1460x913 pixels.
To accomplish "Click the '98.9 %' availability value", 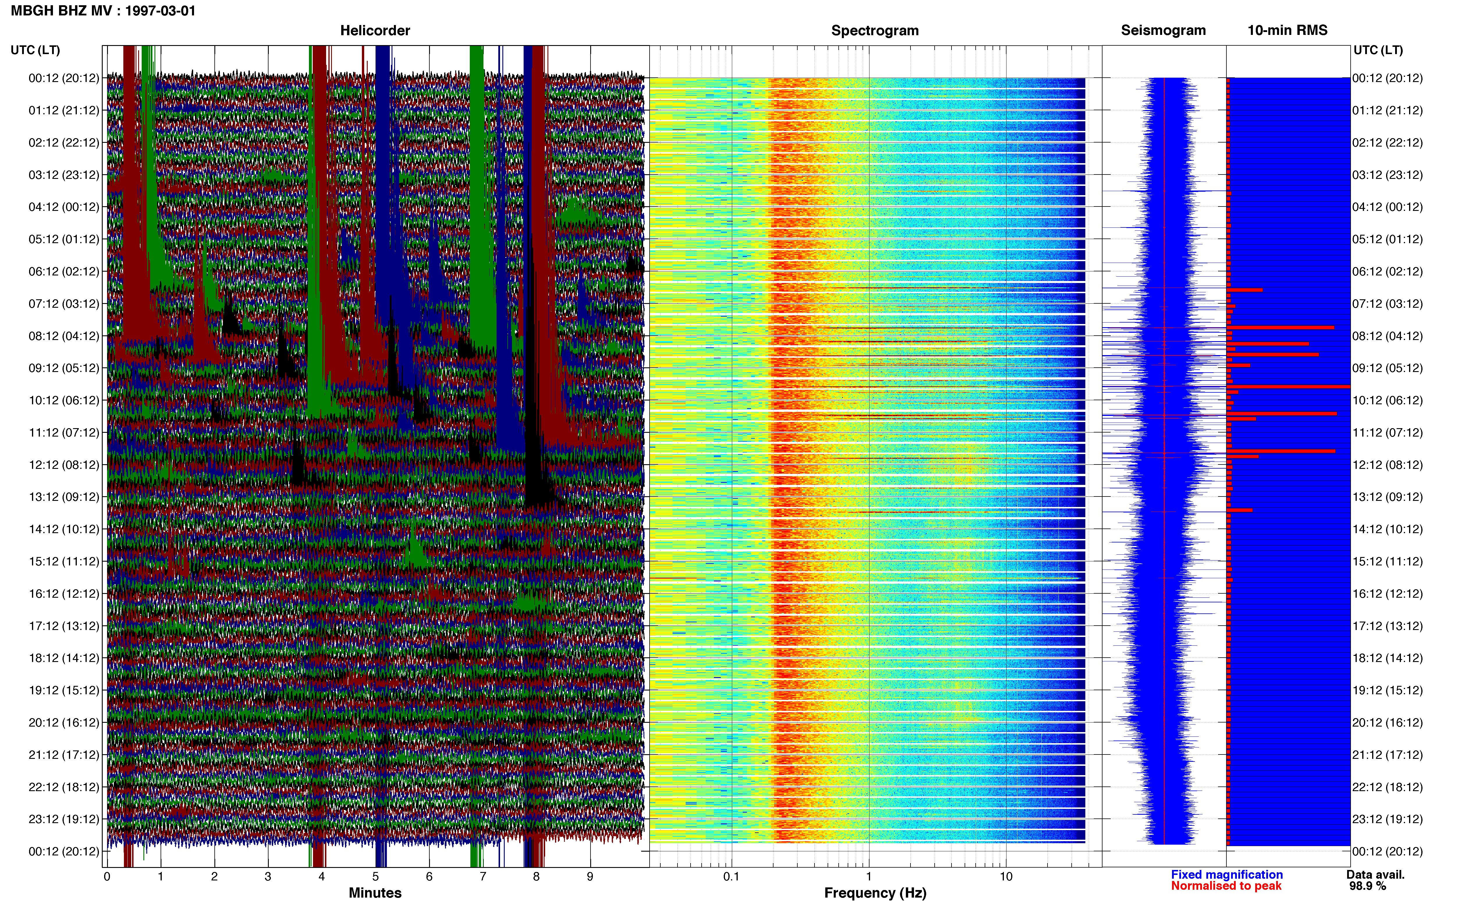I will [1367, 886].
